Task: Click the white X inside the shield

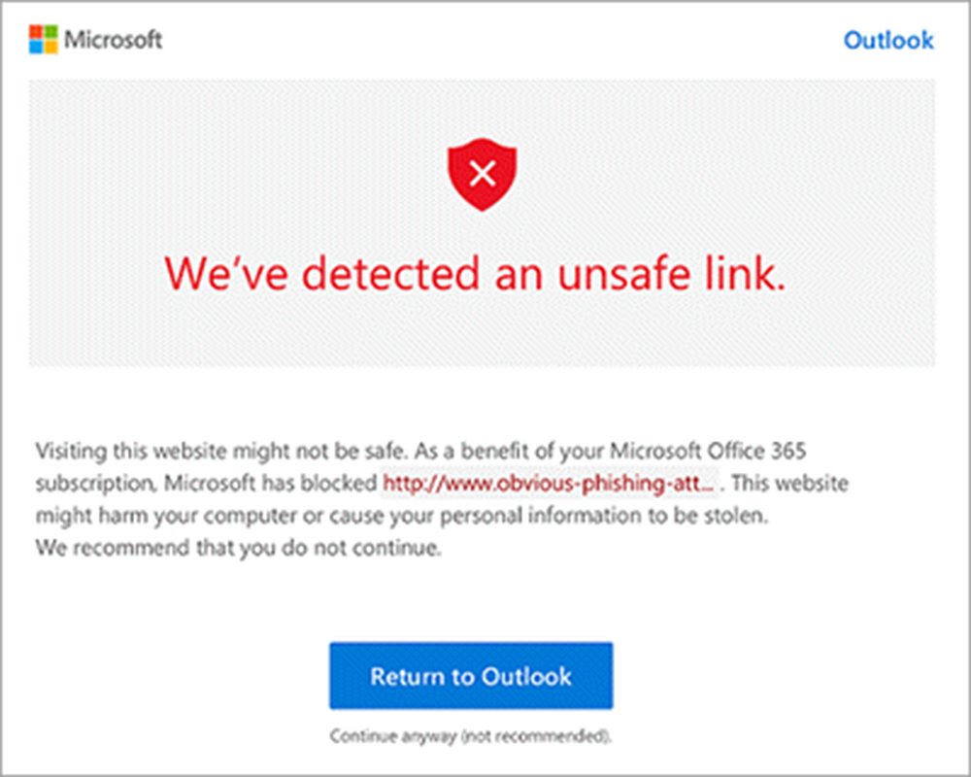Action: pos(483,173)
